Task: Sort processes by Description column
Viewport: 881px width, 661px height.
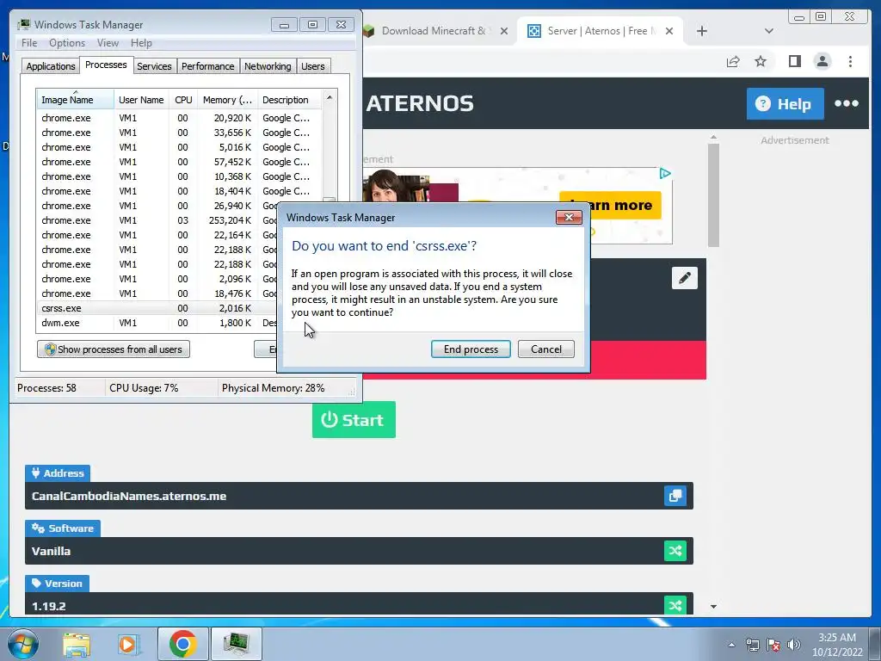Action: pos(290,100)
